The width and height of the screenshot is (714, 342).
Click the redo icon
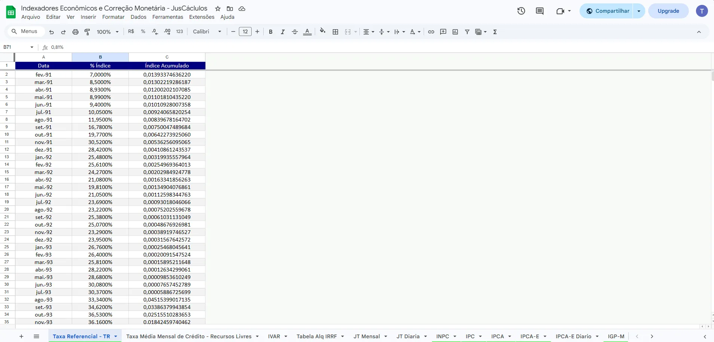click(63, 32)
